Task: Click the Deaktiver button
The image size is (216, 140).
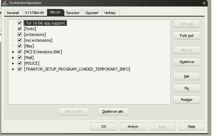Action: (187, 62)
